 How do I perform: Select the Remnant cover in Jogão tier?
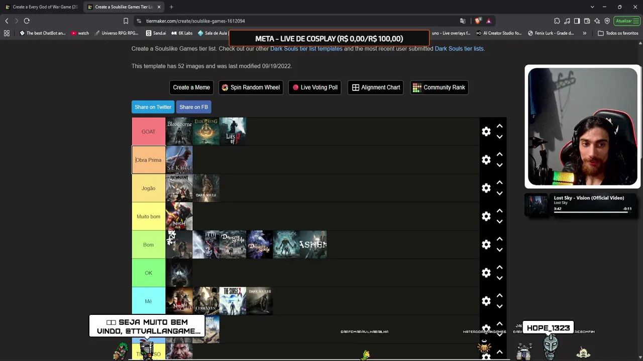[179, 188]
